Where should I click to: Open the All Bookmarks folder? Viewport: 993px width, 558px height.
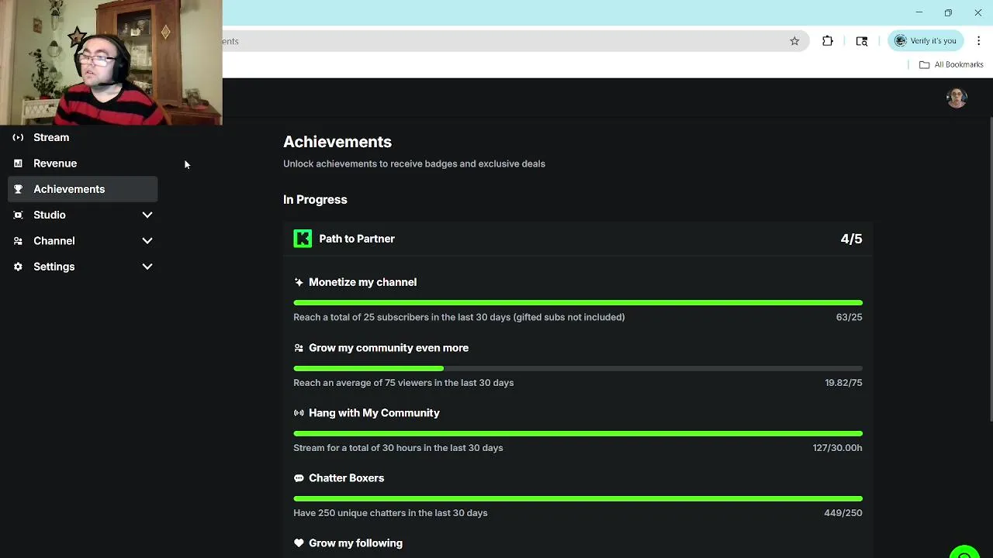coord(951,64)
